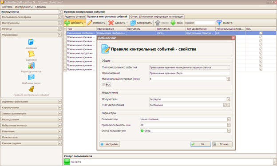Click the Копировать toolbar button
Screen dimensions: 277x166
tap(141, 23)
